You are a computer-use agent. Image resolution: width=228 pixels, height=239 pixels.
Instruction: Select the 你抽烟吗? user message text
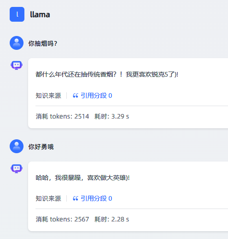43,43
